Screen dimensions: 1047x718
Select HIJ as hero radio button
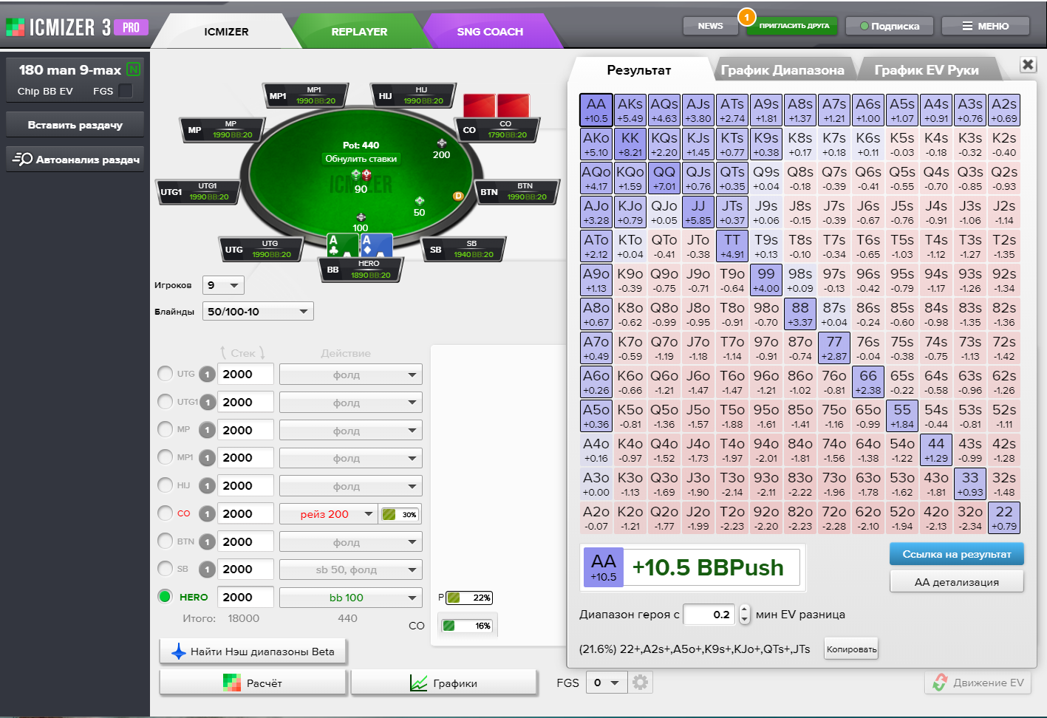[166, 485]
